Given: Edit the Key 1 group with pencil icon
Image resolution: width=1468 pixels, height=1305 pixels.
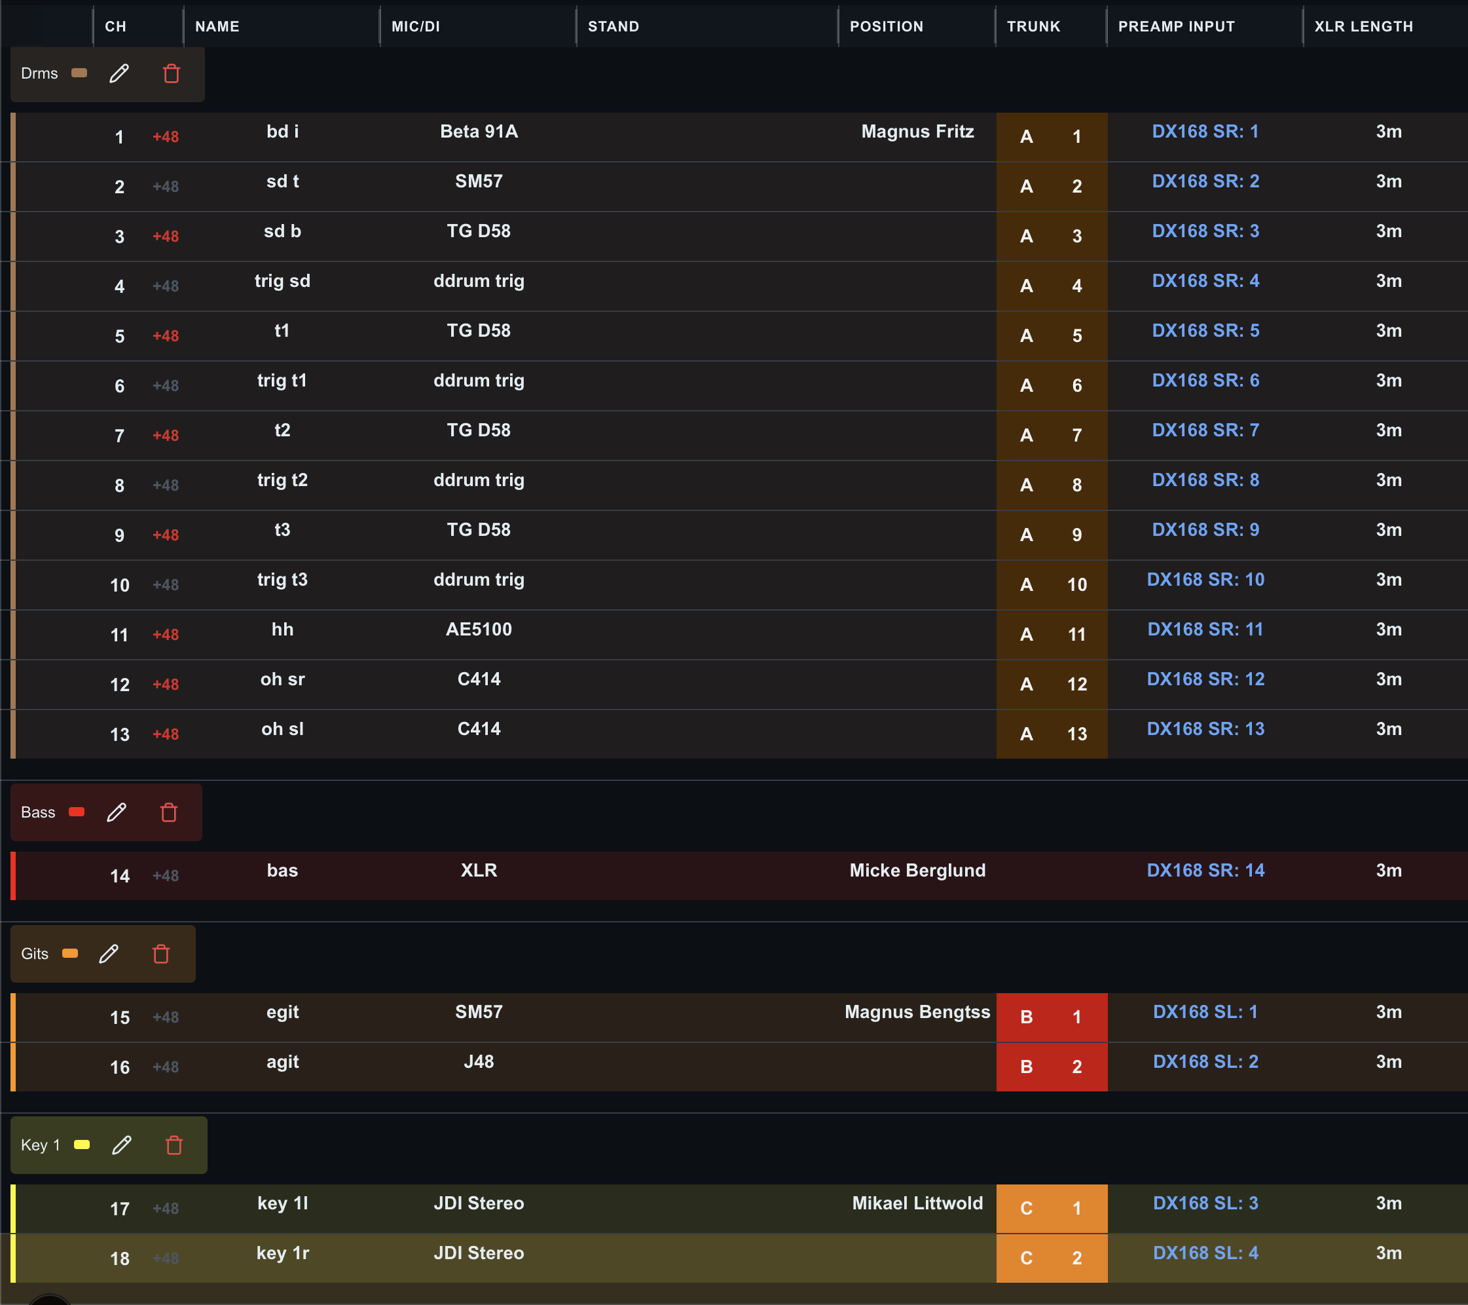Looking at the screenshot, I should click(x=122, y=1144).
